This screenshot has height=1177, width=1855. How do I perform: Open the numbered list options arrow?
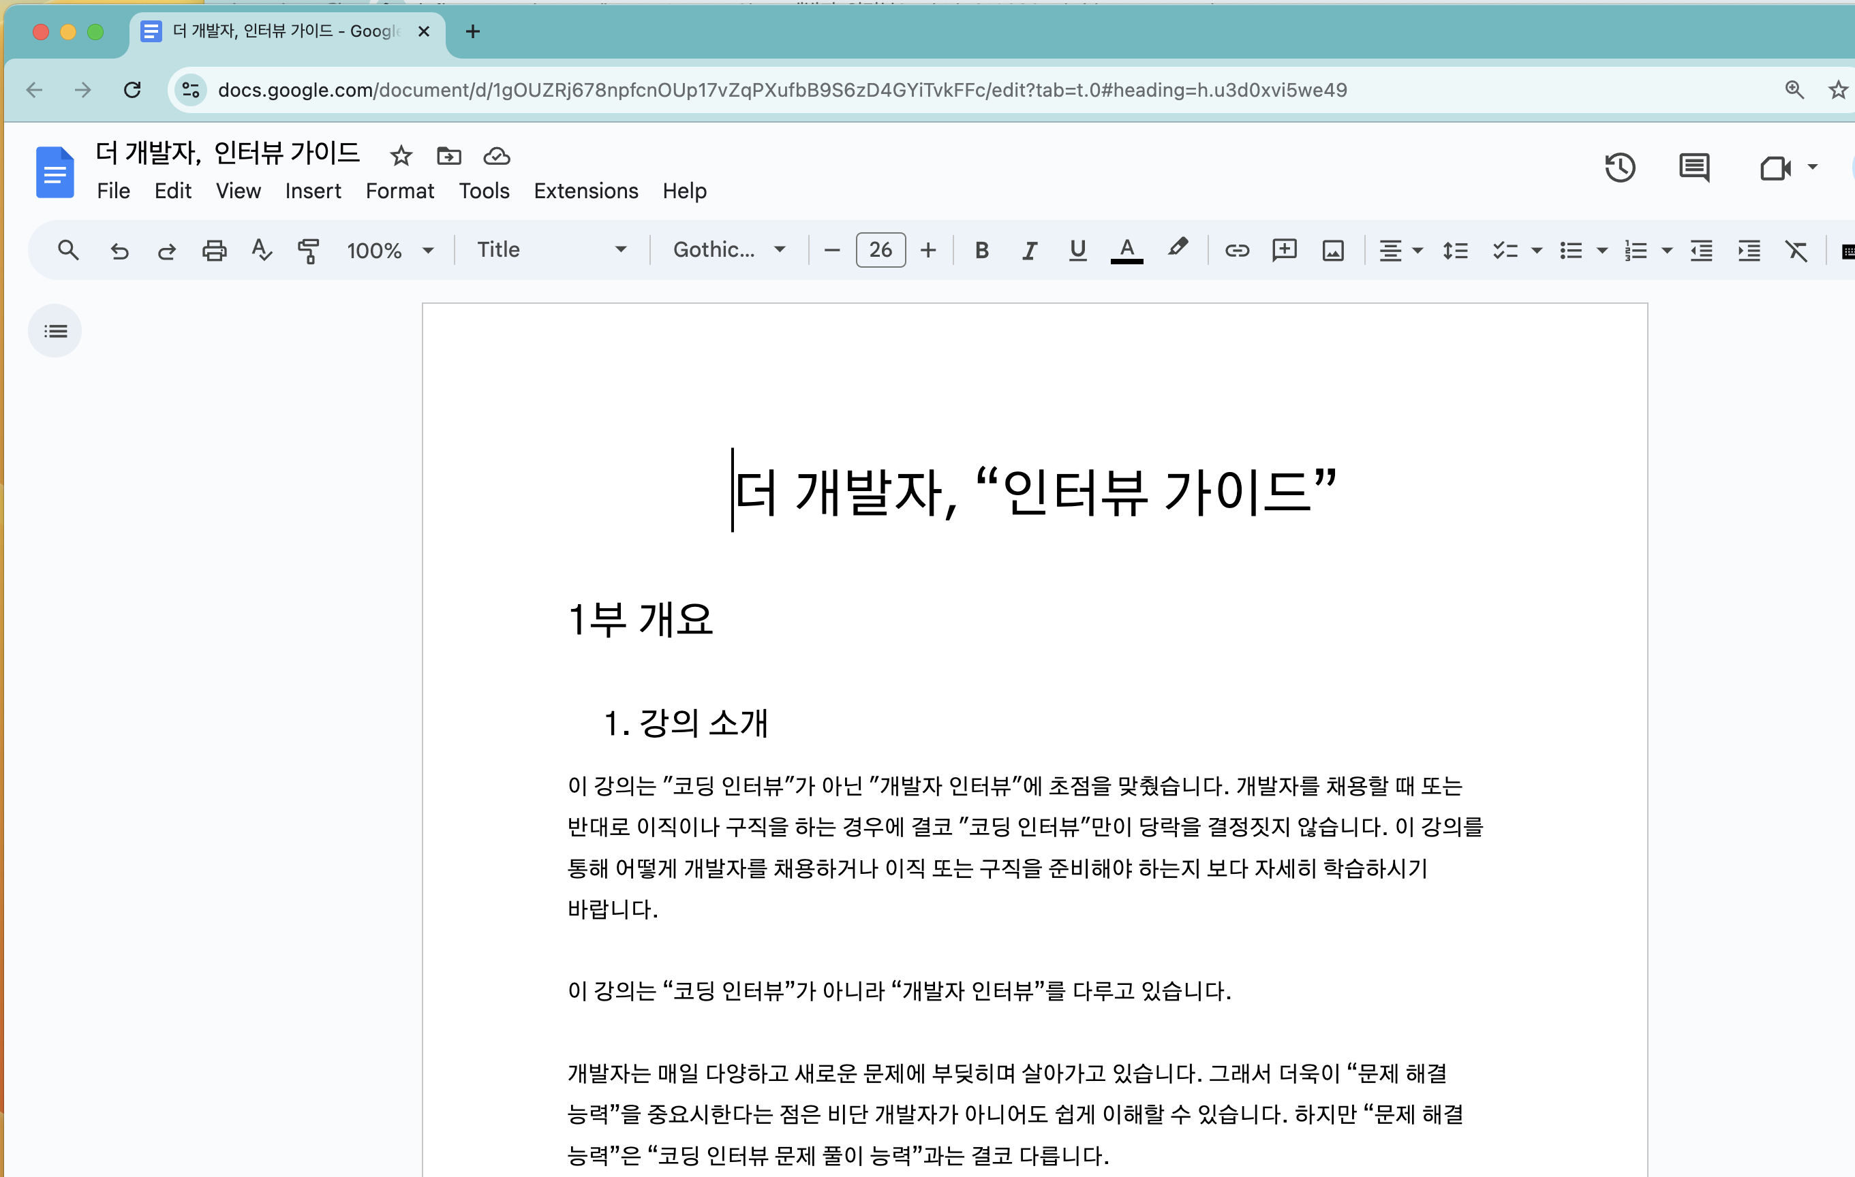click(x=1667, y=250)
